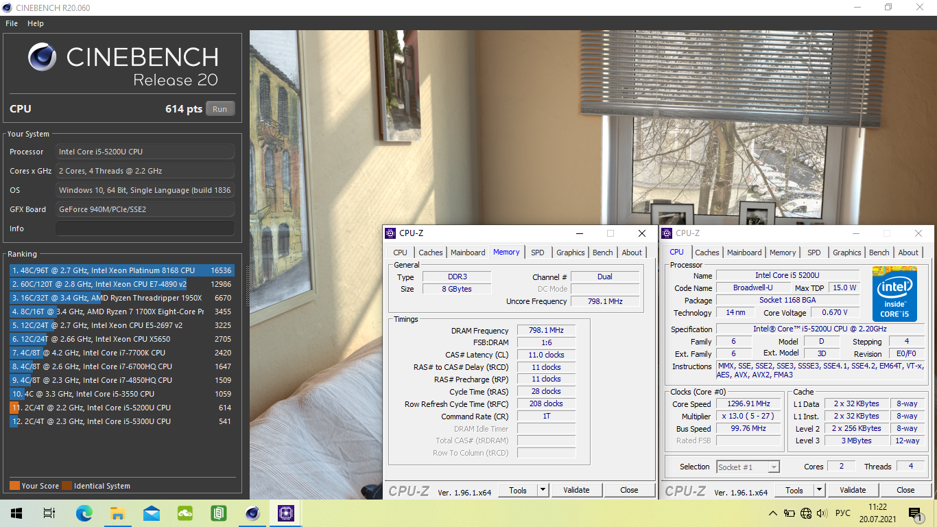Click the Info input field
937x527 pixels.
145,229
